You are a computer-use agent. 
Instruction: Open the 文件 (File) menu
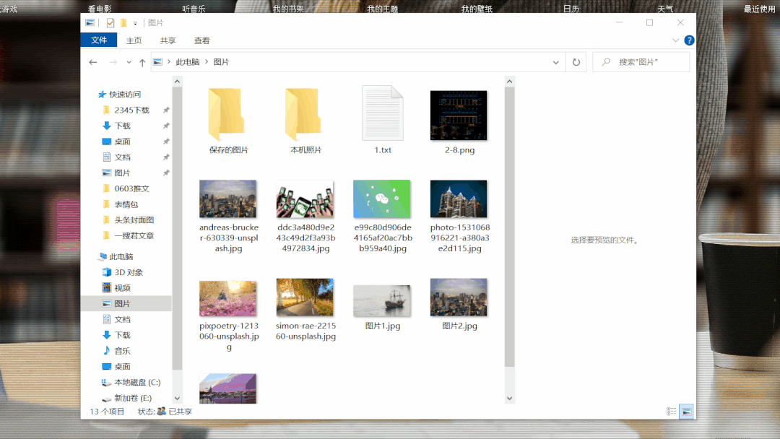coord(98,40)
